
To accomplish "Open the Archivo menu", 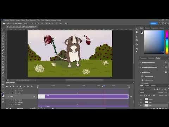I will pos(7,20).
